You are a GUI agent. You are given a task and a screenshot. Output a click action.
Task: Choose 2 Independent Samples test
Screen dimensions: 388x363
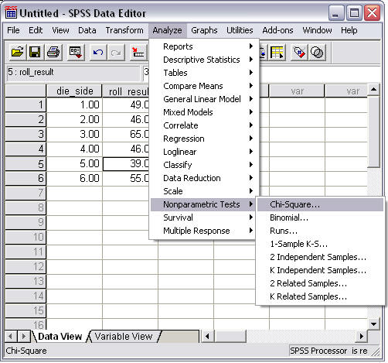[320, 257]
